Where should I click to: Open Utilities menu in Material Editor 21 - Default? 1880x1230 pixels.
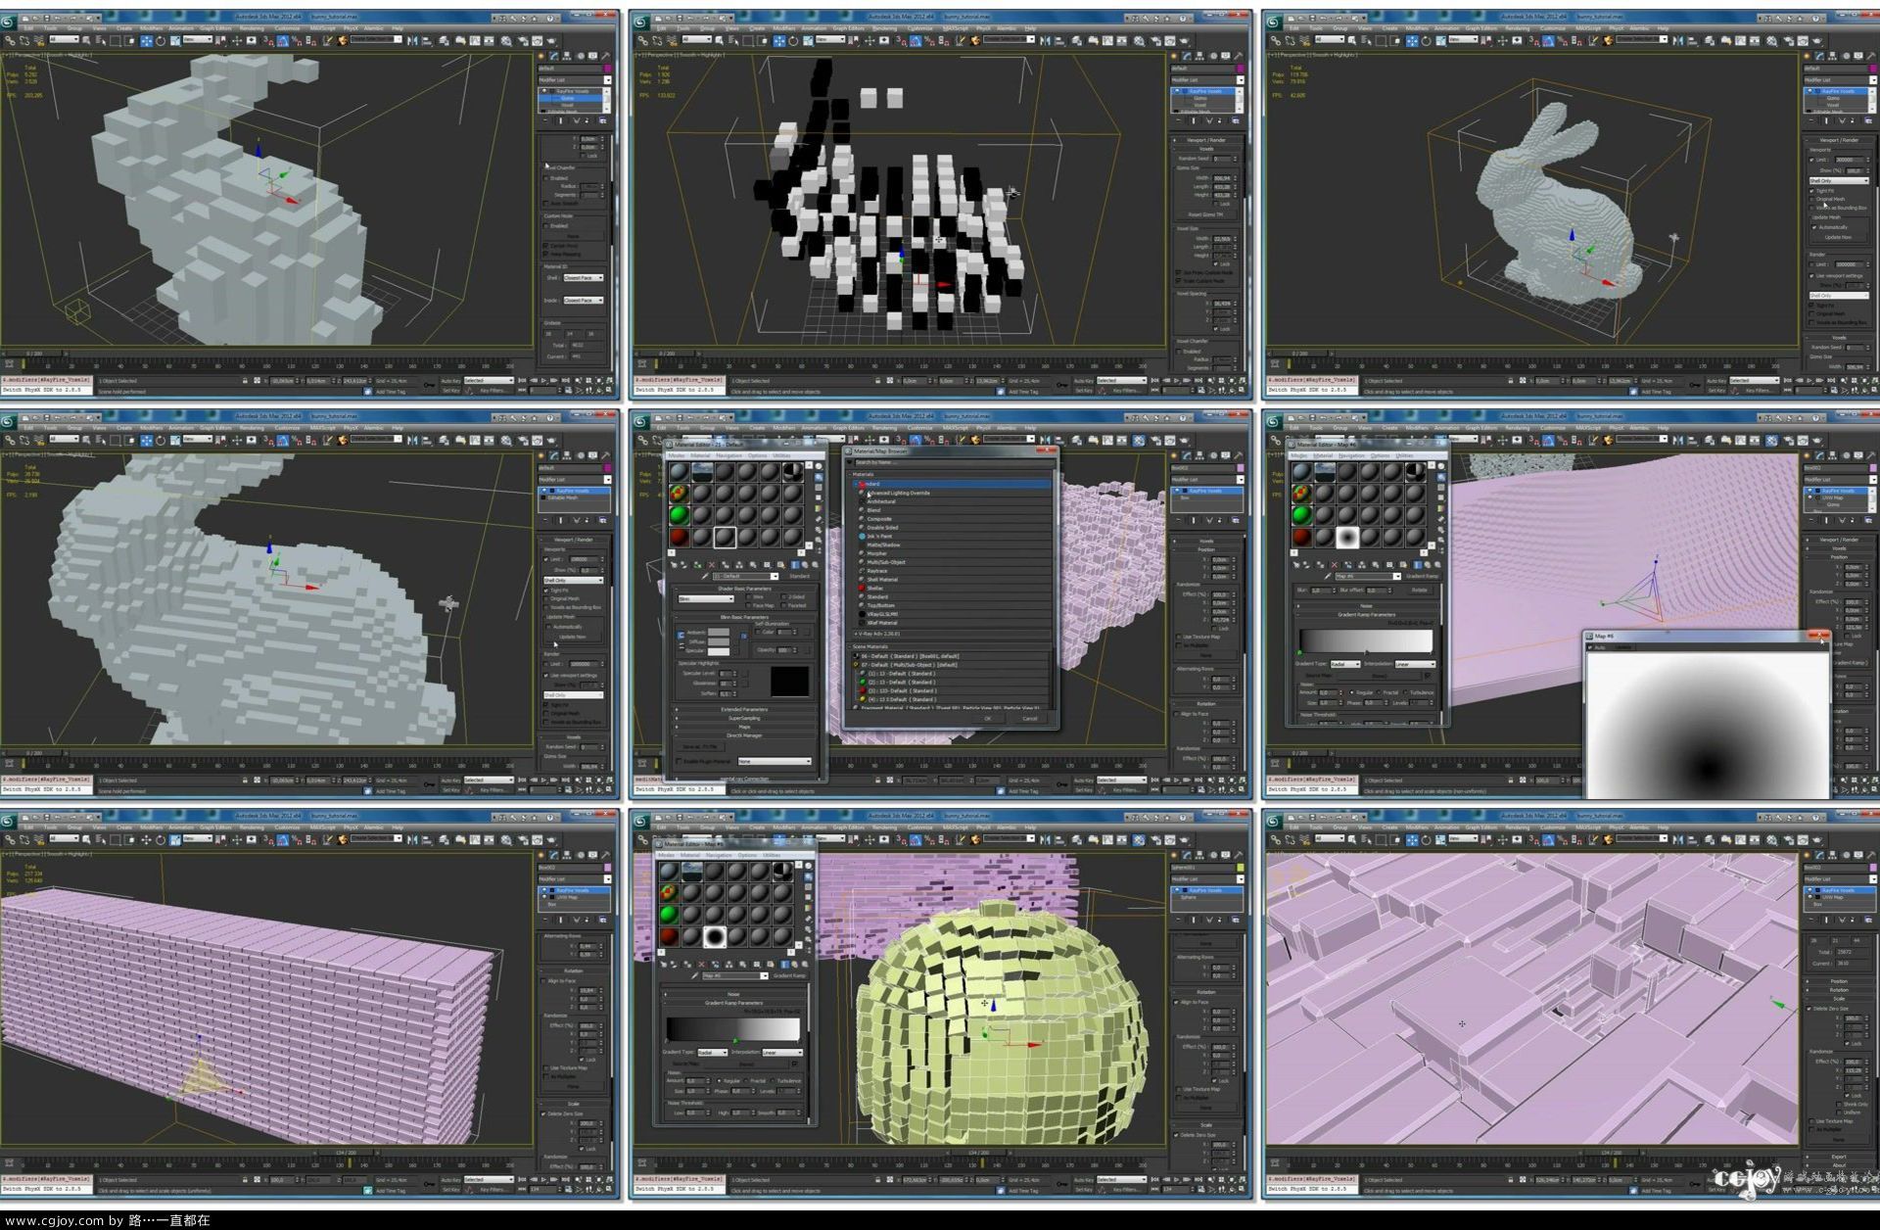781,455
